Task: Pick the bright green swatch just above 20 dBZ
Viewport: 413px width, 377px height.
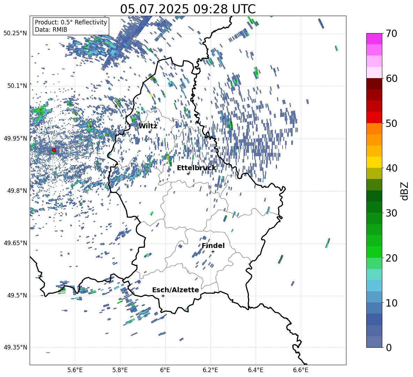Action: [374, 252]
